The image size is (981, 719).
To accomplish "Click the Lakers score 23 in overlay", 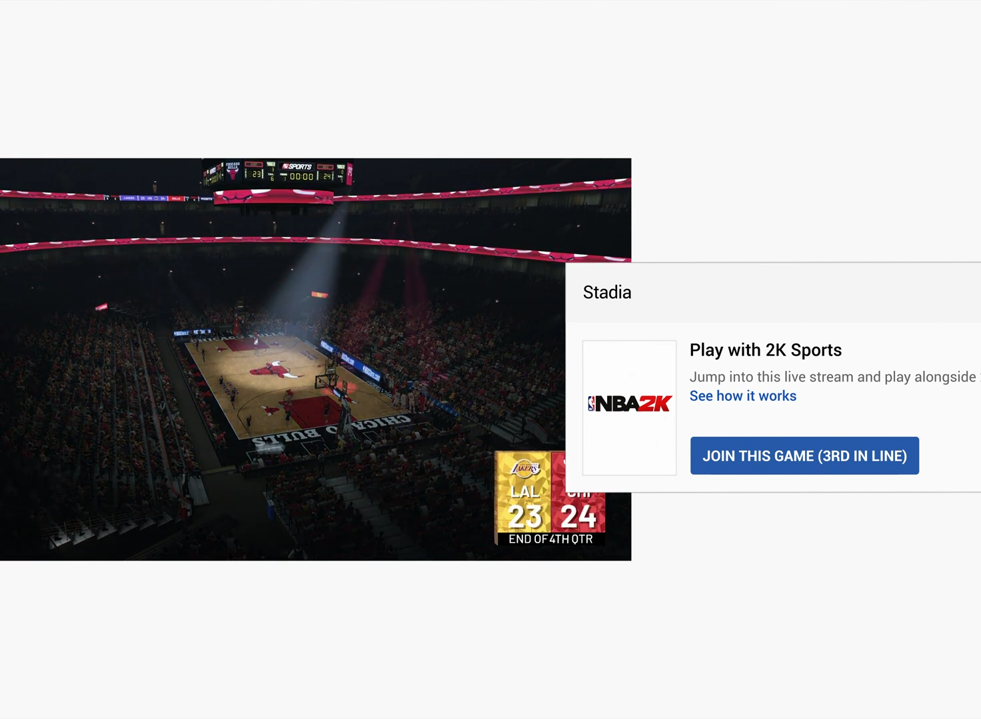I will coord(525,517).
